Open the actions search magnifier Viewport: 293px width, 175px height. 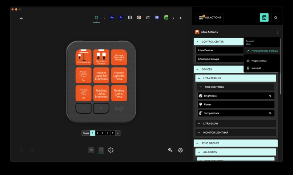[x=276, y=17]
